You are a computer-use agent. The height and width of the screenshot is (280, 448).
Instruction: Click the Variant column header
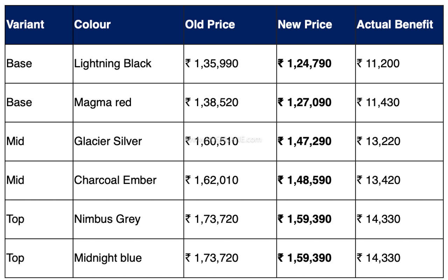pos(26,25)
